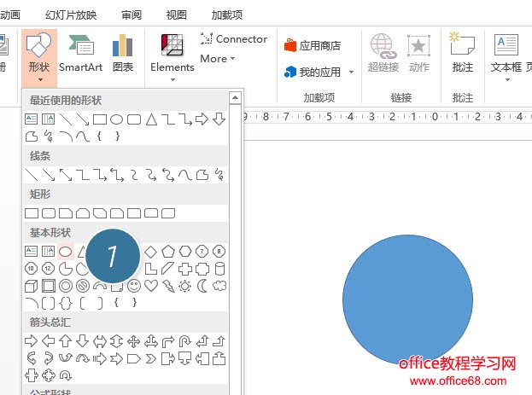Pick the chevron arrow shape
The height and width of the screenshot is (395, 532).
[151, 358]
